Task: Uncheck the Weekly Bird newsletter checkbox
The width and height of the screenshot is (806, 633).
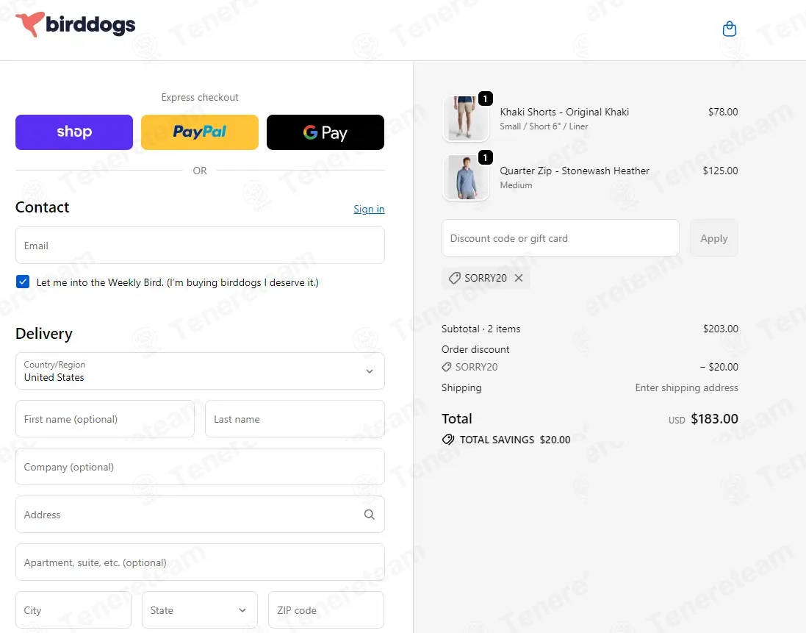Action: click(x=23, y=282)
